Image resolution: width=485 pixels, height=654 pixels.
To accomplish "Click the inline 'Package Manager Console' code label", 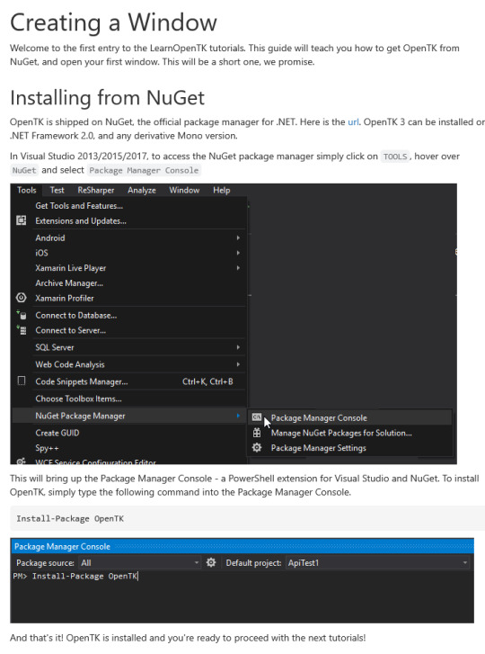I will [144, 170].
